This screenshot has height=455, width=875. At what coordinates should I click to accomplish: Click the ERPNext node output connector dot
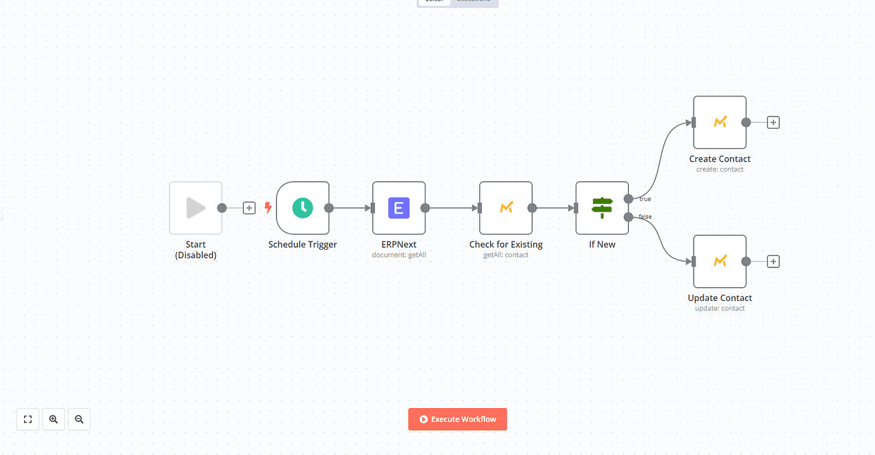(425, 208)
